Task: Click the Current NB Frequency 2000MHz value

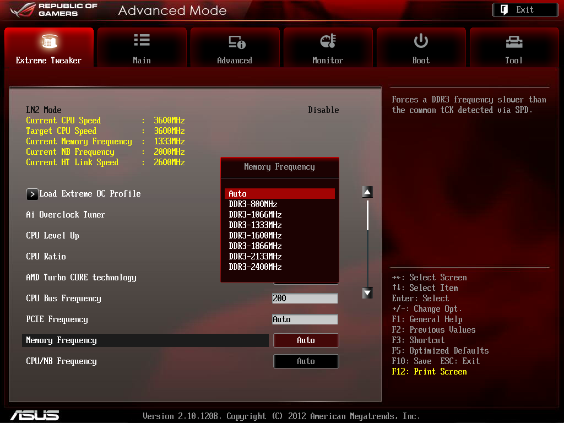Action: (x=169, y=151)
